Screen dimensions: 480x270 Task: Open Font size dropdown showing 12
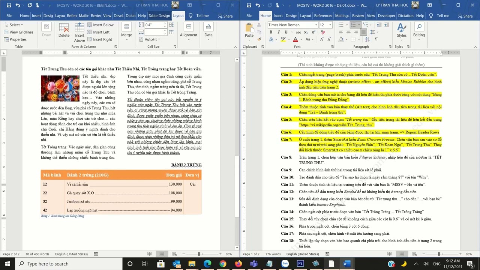point(330,25)
